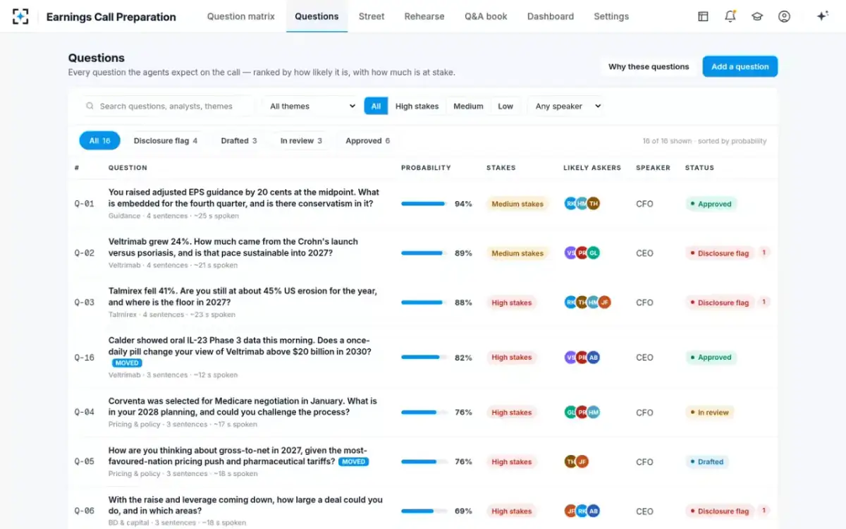Viewport: 846px width, 529px height.
Task: Filter by Low stakes
Action: (x=505, y=107)
